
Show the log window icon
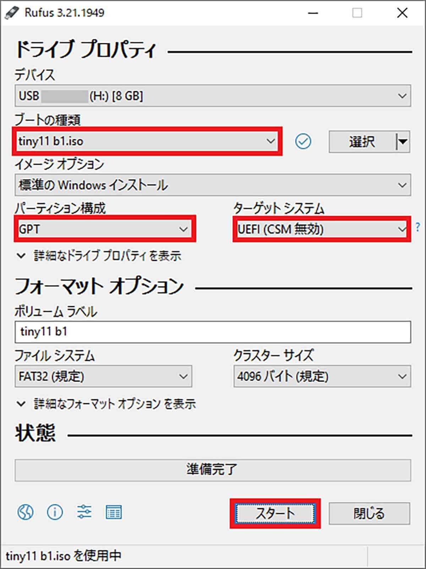pos(114,512)
